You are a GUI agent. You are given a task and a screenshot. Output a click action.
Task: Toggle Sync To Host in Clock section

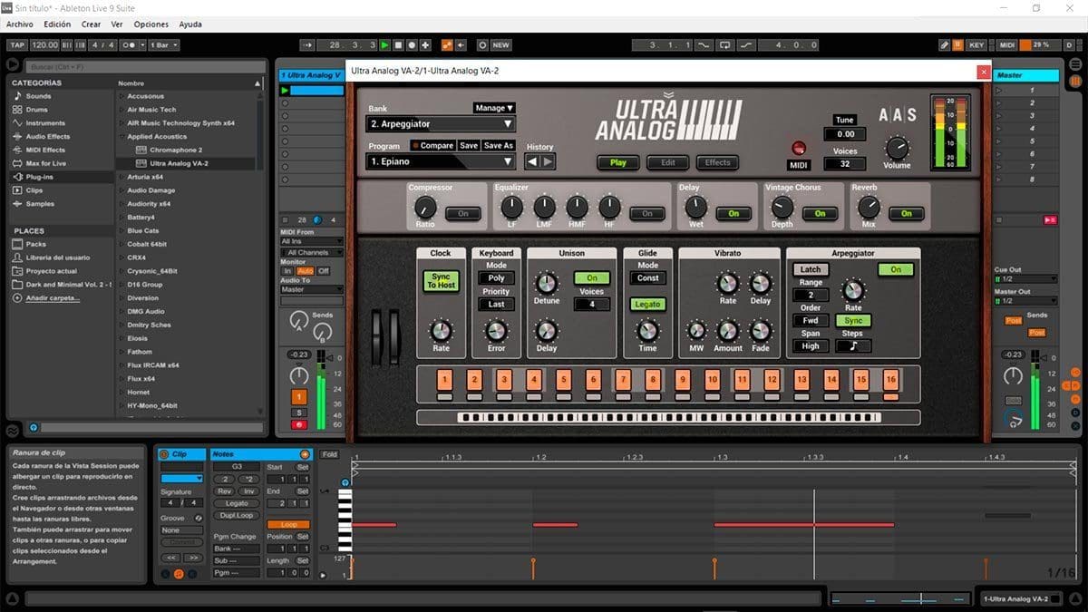(x=441, y=281)
